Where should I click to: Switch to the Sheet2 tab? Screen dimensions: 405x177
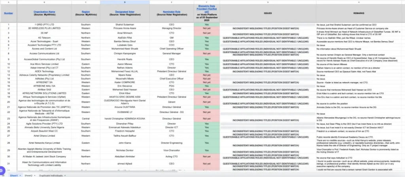pos(28,175)
